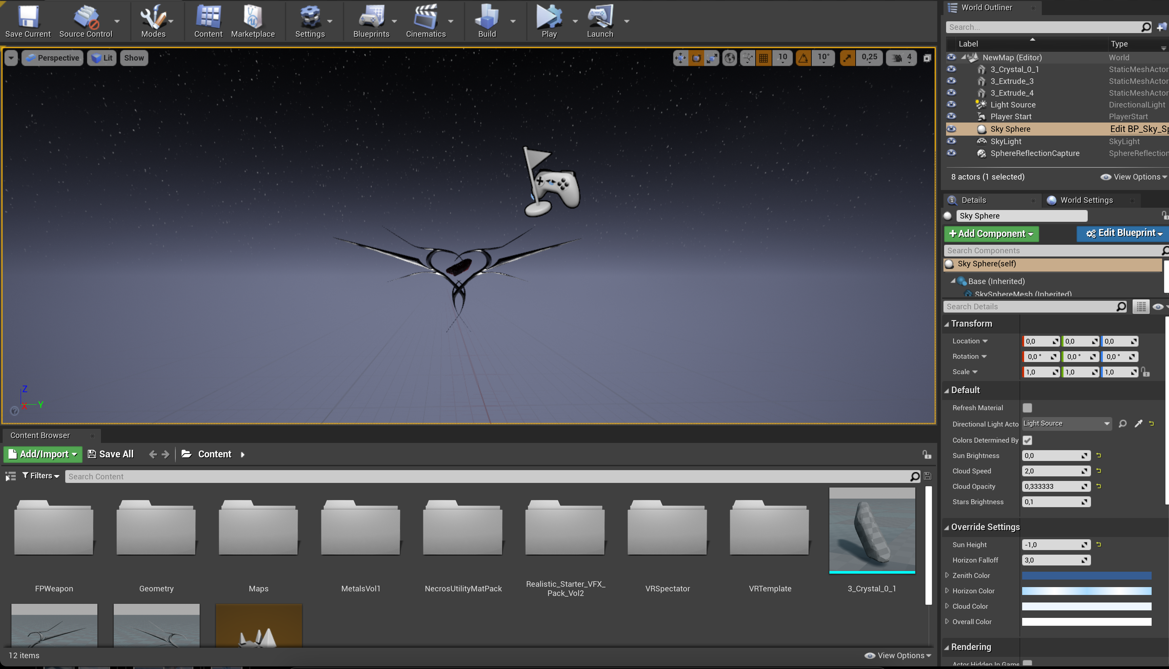
Task: Toggle visibility of Light Source actor
Action: tap(951, 104)
